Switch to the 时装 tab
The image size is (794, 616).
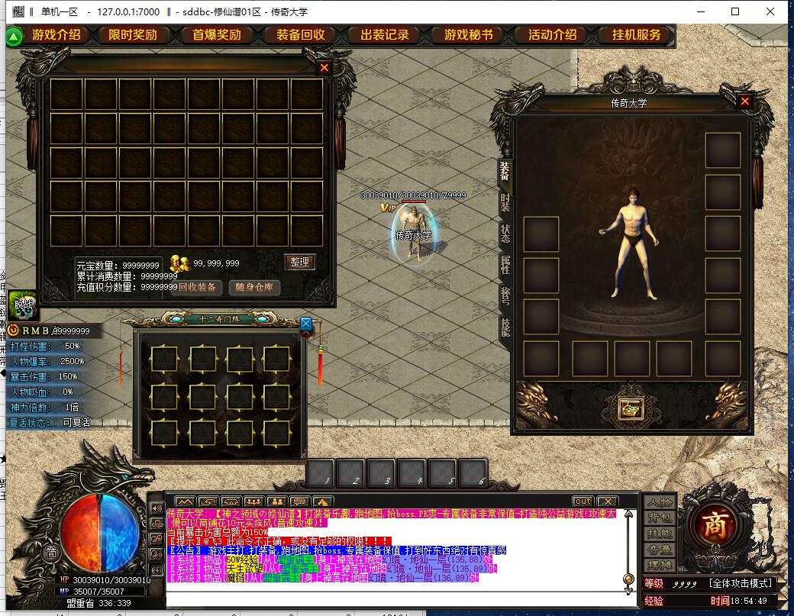pos(505,202)
